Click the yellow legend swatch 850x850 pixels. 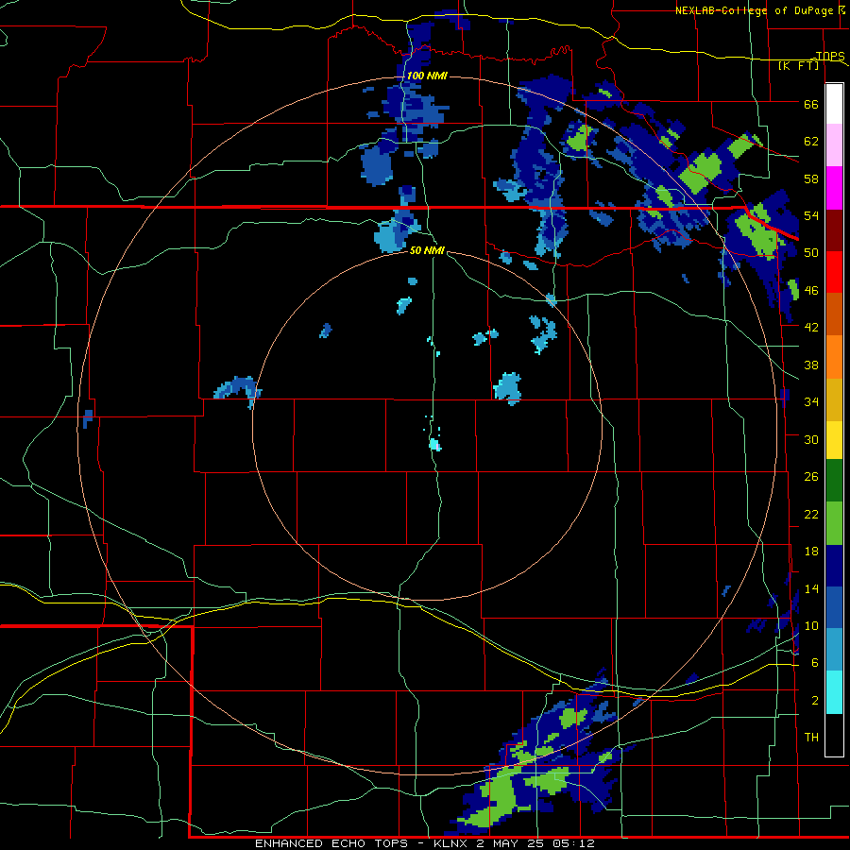(x=834, y=439)
